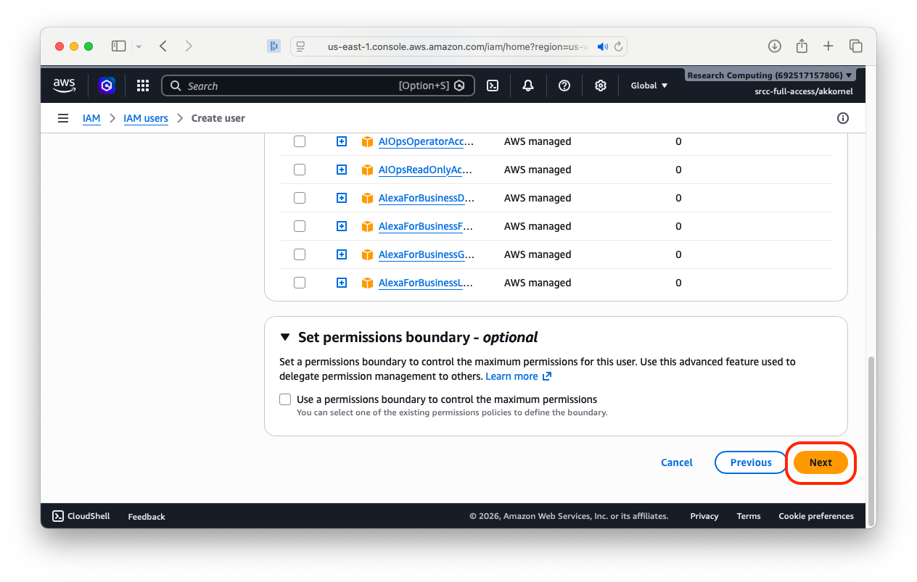This screenshot has width=917, height=582.
Task: Click the page reader icon in address bar
Action: pos(300,46)
